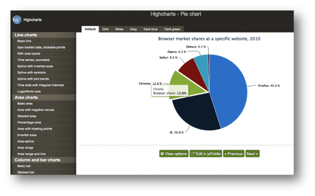The image size is (315, 196).
Task: Click the Firefox: 45.0 % data label
Action: point(269,86)
